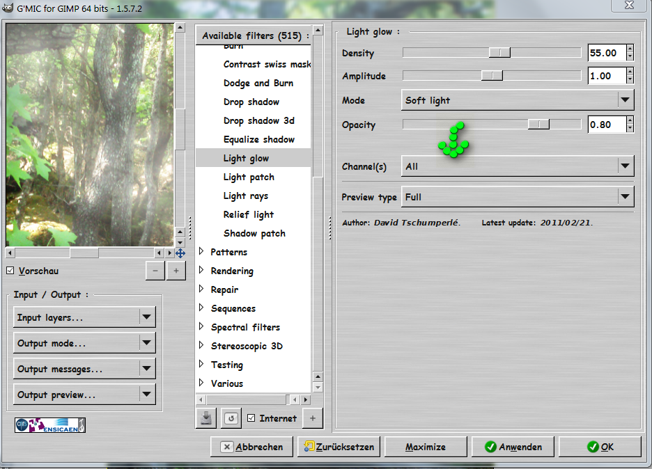Image resolution: width=652 pixels, height=469 pixels.
Task: Click the update filters download icon
Action: tap(205, 418)
